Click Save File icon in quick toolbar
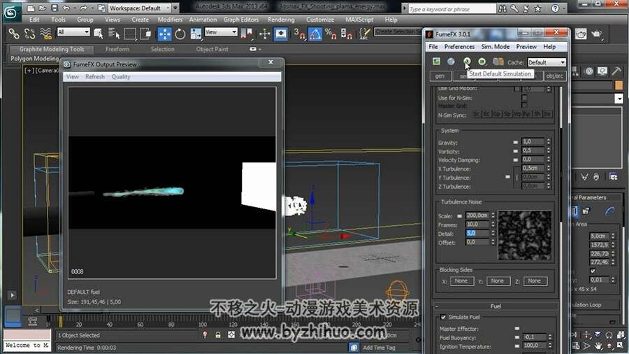Viewport: 629px width, 354px height. click(55, 8)
